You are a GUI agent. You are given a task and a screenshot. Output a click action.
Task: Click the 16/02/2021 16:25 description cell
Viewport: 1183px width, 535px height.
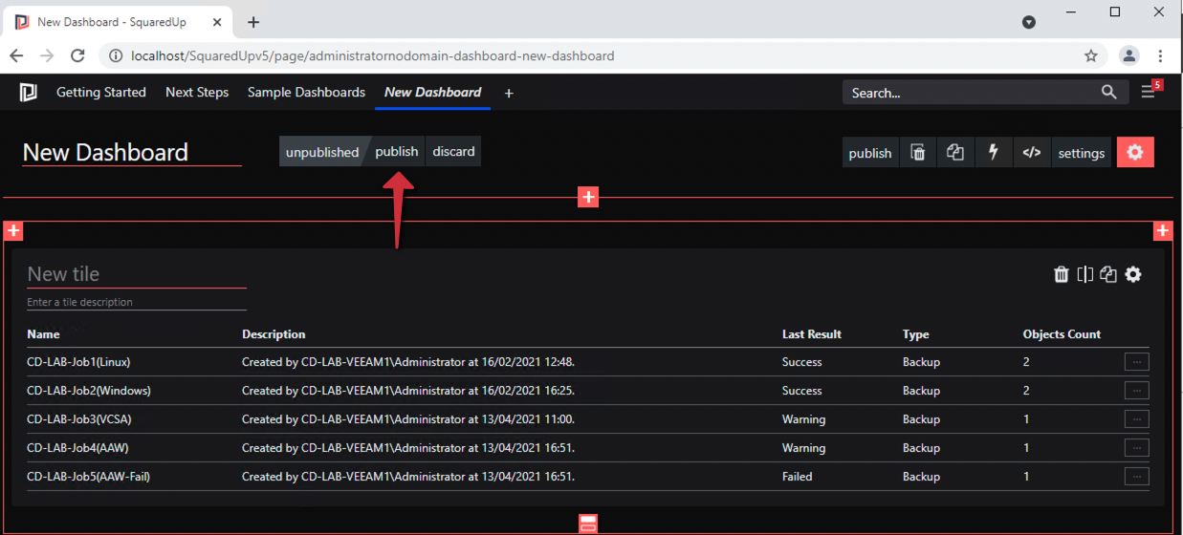pyautogui.click(x=407, y=391)
